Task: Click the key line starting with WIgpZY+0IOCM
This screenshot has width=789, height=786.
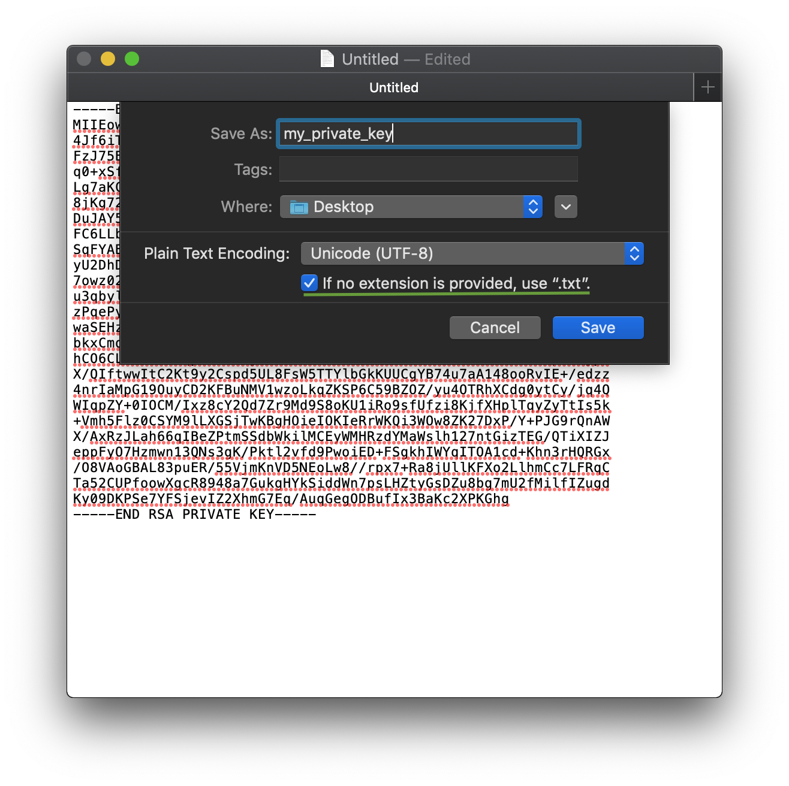Action: click(x=341, y=406)
